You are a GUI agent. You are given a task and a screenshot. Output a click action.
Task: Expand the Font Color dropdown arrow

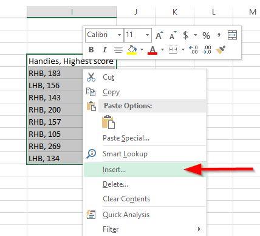pos(162,49)
